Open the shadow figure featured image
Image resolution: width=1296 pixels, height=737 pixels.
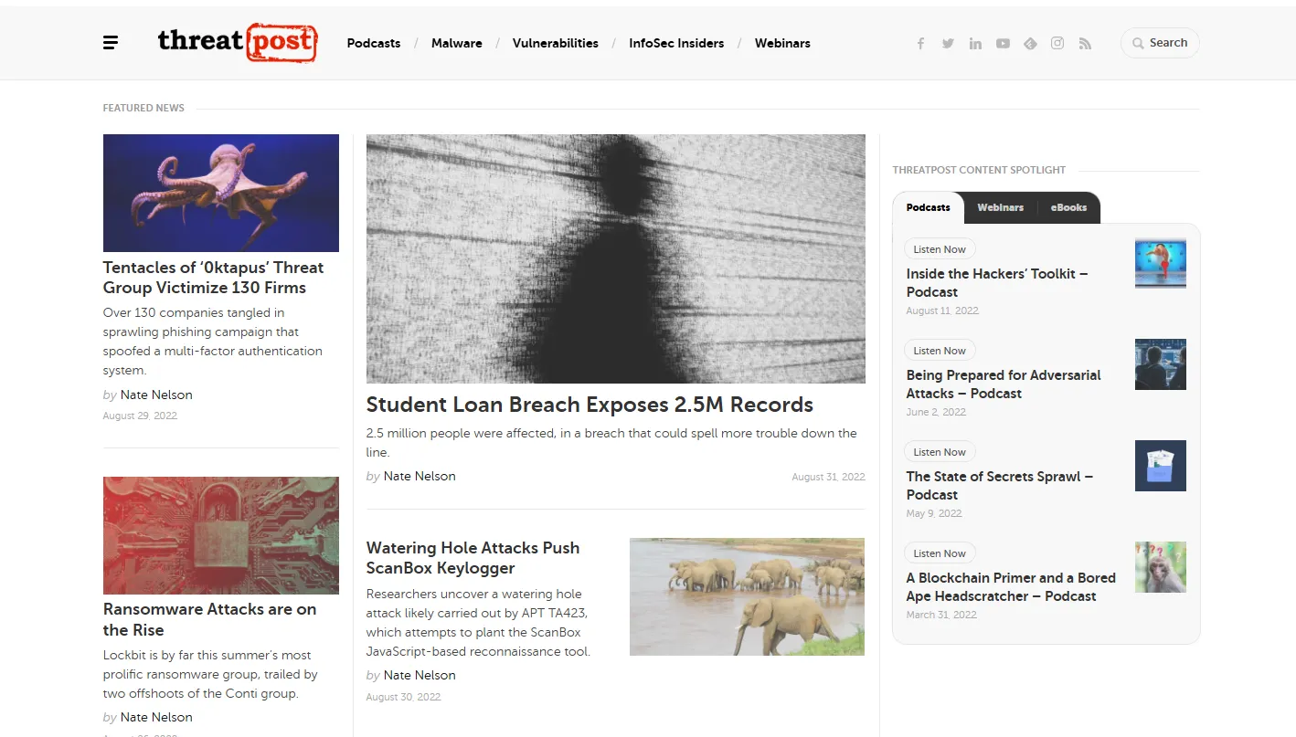click(616, 258)
